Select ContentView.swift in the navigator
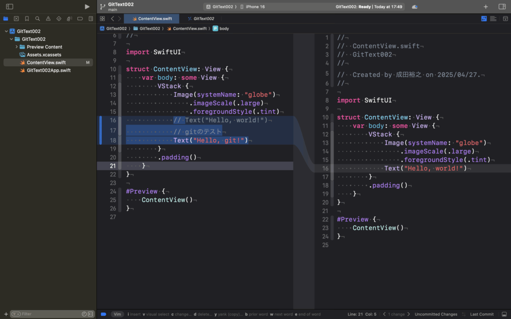 tap(48, 62)
